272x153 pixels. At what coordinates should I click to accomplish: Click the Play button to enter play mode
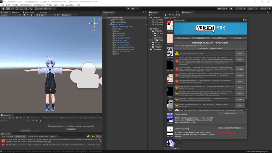[x=128, y=9]
